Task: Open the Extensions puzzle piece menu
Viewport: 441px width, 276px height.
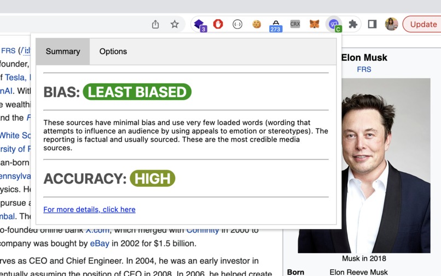Action: coord(353,24)
